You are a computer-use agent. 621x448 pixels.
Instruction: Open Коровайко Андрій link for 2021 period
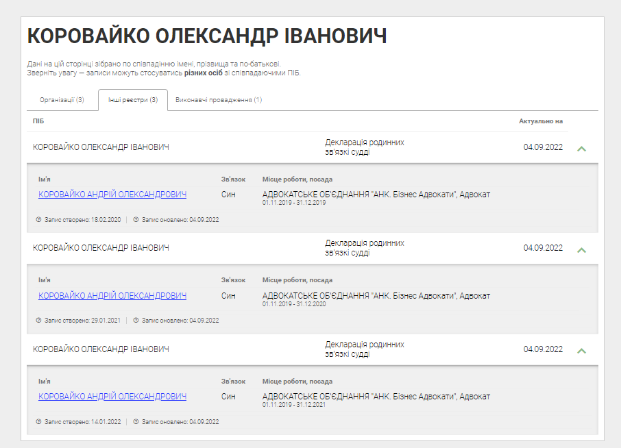click(x=112, y=397)
